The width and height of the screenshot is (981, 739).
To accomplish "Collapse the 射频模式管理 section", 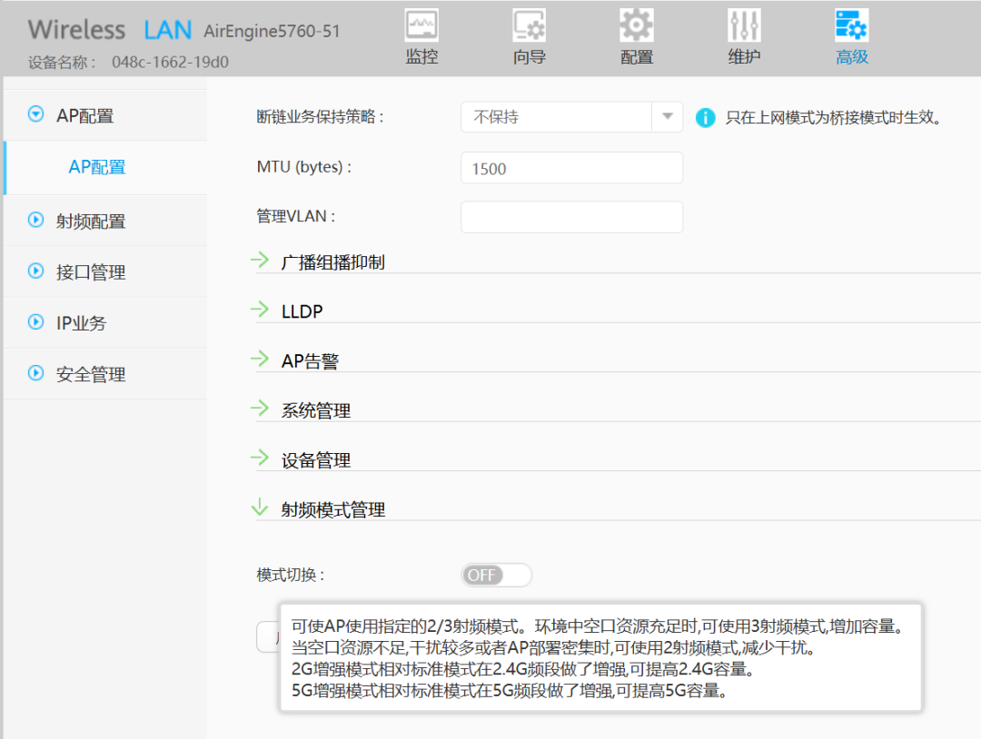I will click(x=261, y=508).
